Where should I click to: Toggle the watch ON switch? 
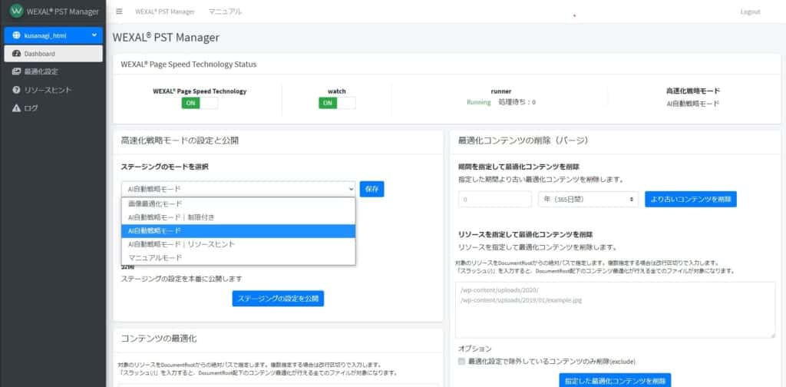337,103
